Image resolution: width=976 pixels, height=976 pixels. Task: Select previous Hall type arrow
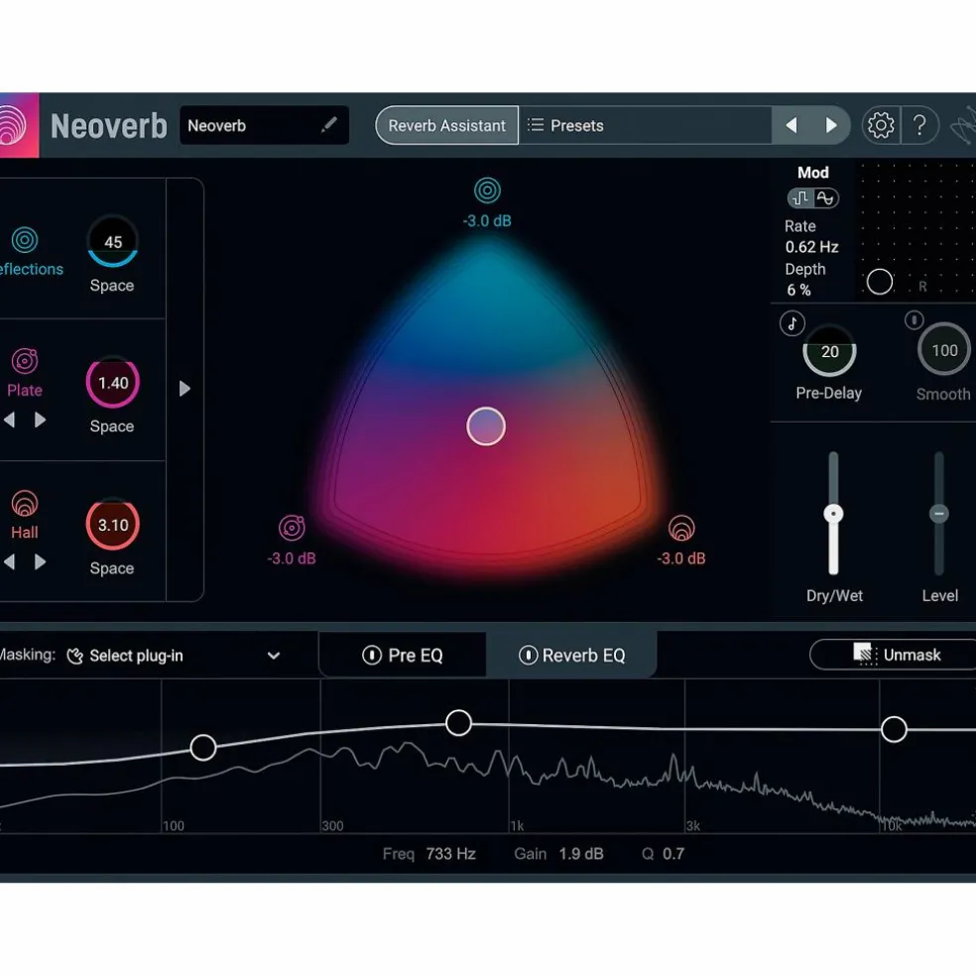click(9, 562)
